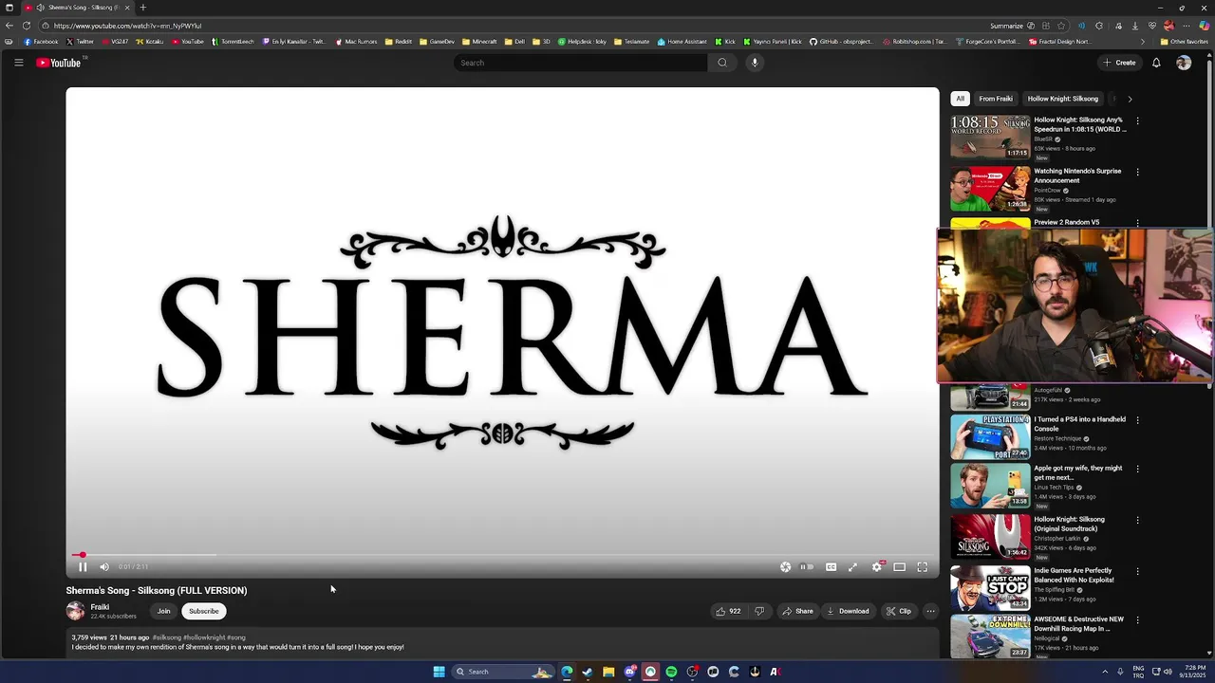Seek on the red video progress bar

(502, 555)
